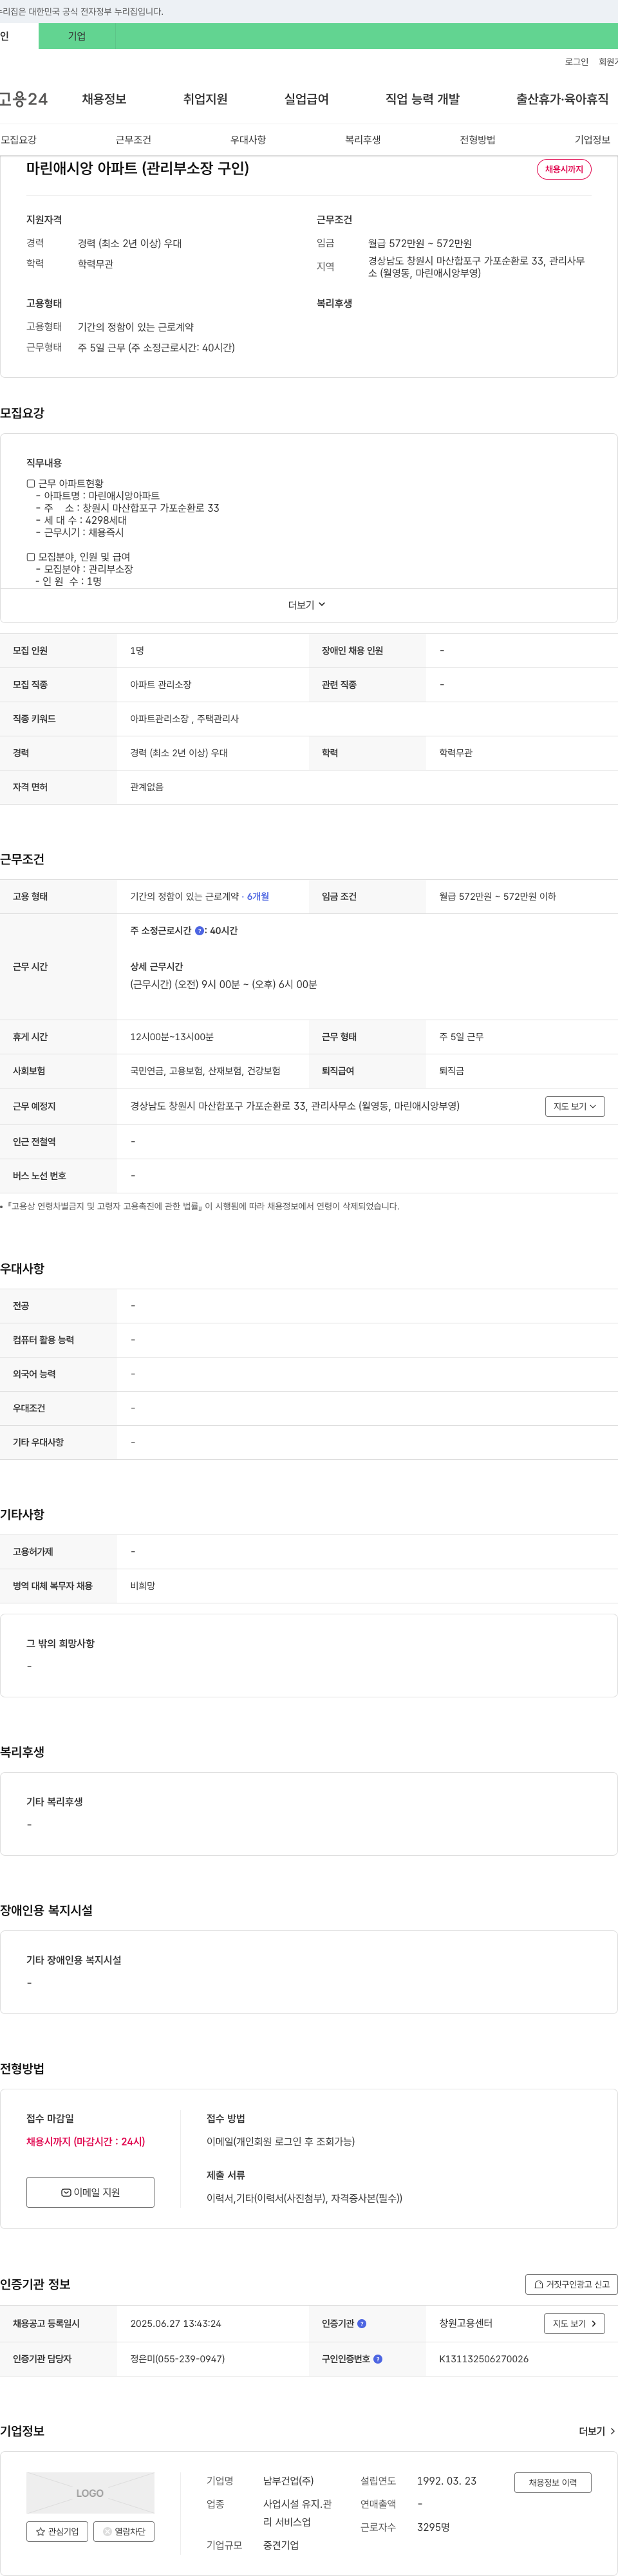Jump to 복리후생 section tab
Image resolution: width=618 pixels, height=2576 pixels.
coord(363,140)
